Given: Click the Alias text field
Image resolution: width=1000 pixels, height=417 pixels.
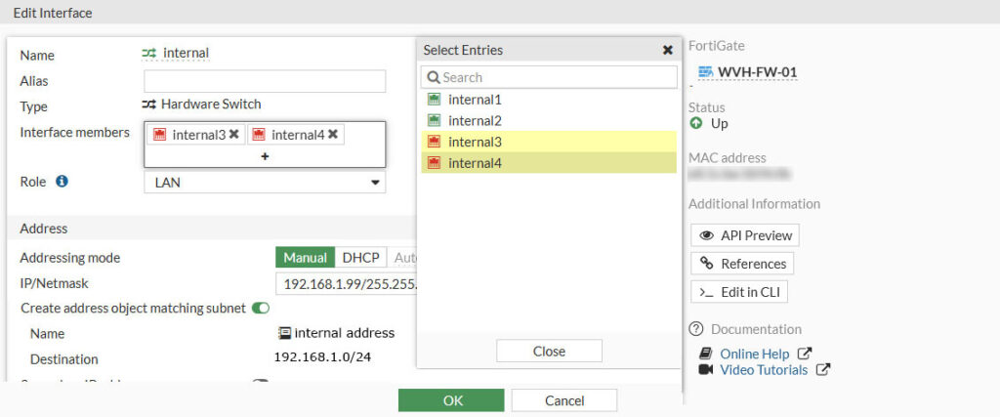Looking at the screenshot, I should tap(265, 81).
